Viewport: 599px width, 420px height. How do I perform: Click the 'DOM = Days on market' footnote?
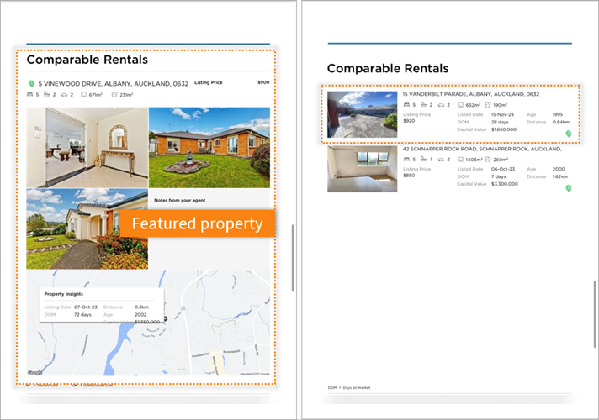coord(349,387)
